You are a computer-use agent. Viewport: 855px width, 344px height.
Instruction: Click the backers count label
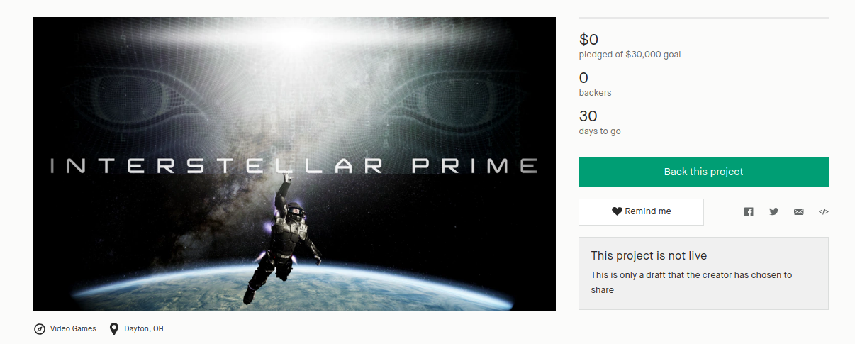coord(595,93)
